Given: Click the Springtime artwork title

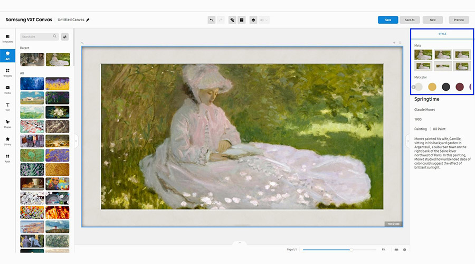Looking at the screenshot, I should click(426, 99).
